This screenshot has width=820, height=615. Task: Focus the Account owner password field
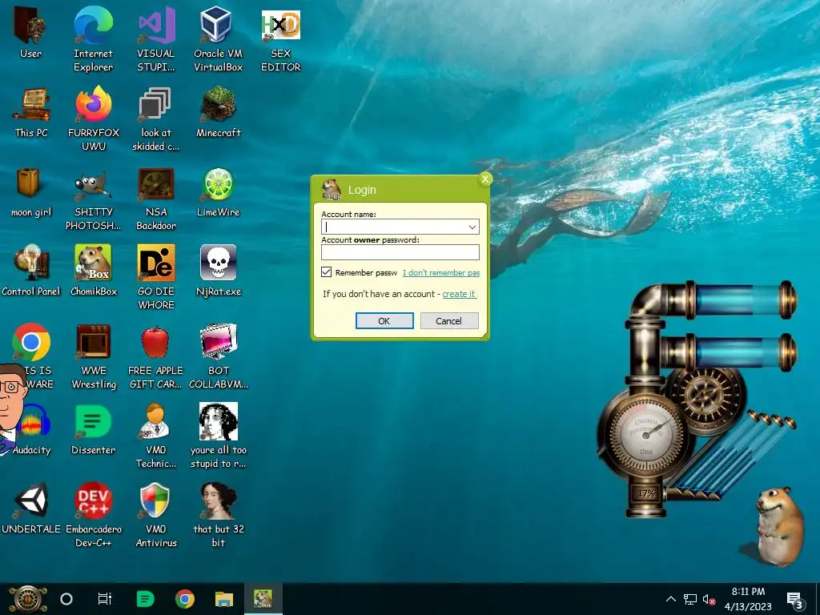(x=400, y=252)
